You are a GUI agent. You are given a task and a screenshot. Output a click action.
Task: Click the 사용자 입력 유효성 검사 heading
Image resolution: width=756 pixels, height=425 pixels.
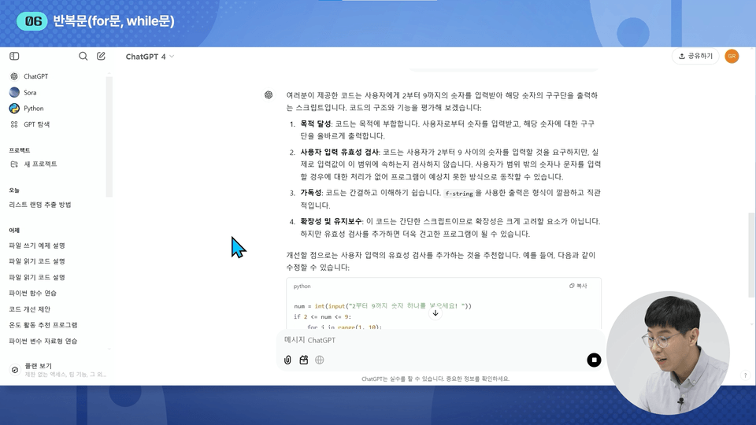[x=339, y=152]
